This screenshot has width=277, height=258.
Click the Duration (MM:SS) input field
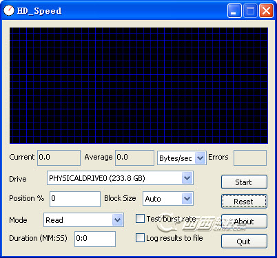(95, 239)
